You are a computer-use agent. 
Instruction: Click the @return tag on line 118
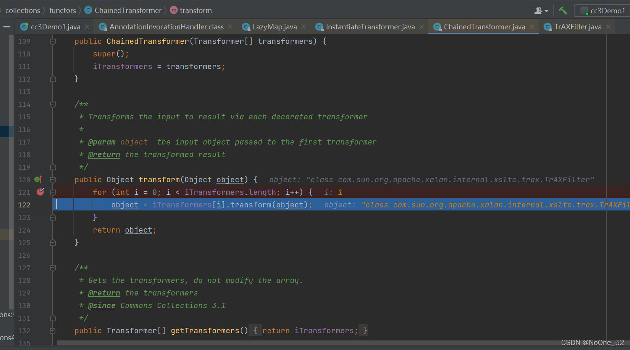104,154
